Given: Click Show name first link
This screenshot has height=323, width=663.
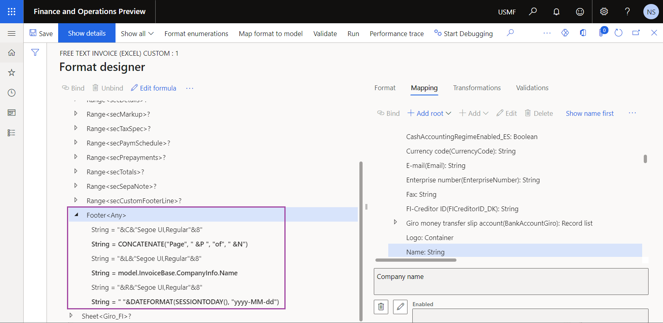Looking at the screenshot, I should click(x=590, y=113).
